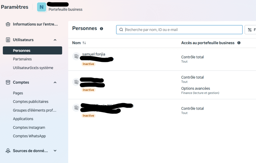Collapse the Comptes section chevron
256x163 pixels.
click(55, 82)
